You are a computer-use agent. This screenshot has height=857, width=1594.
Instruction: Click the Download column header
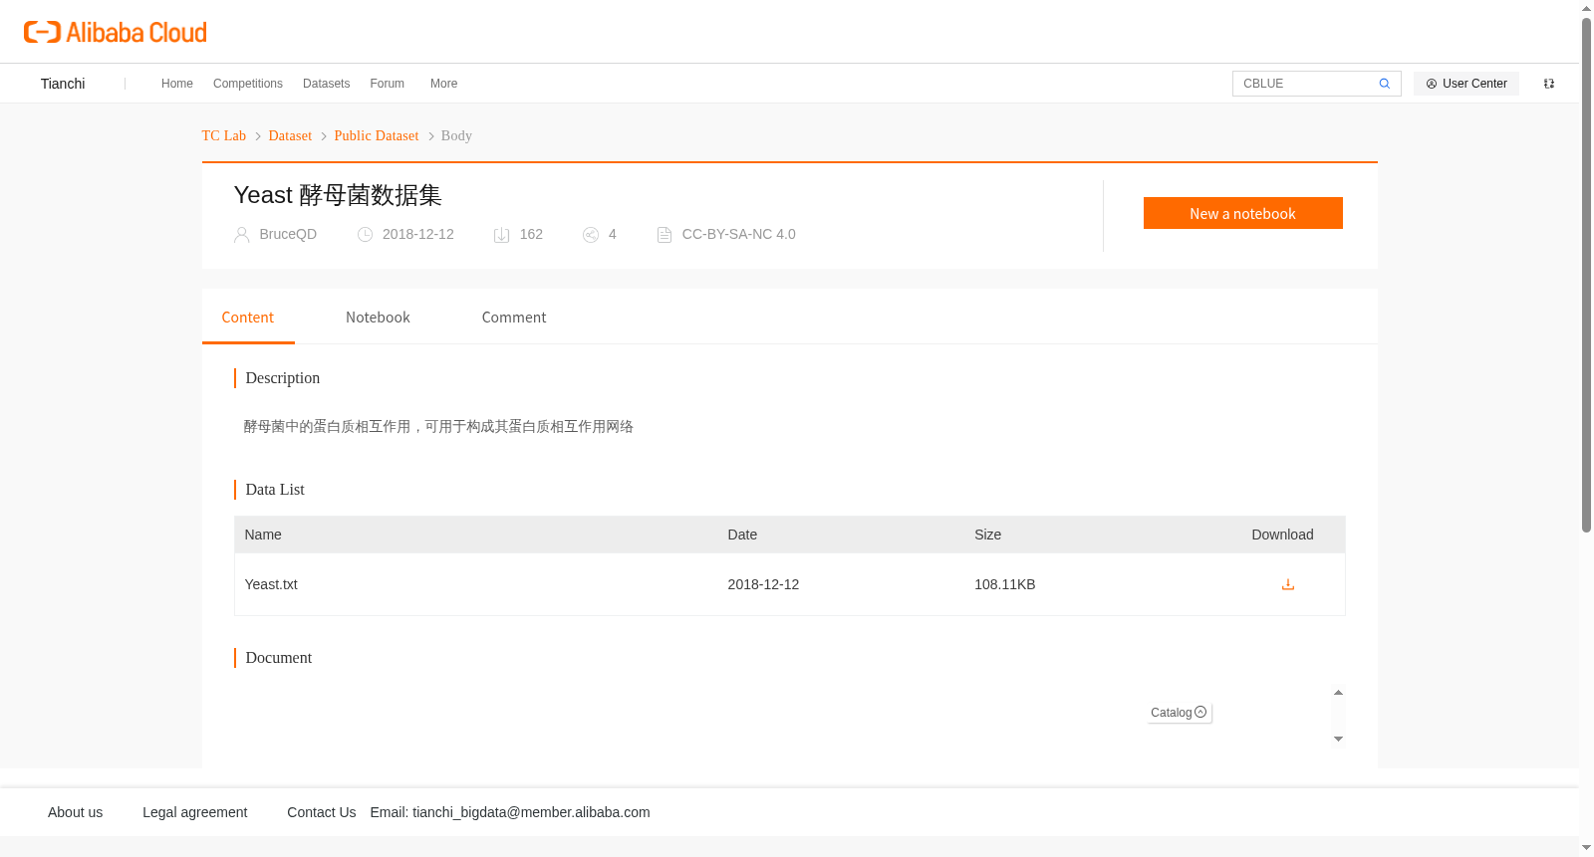tap(1282, 535)
